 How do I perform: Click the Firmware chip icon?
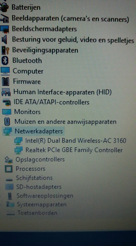pos(5,81)
